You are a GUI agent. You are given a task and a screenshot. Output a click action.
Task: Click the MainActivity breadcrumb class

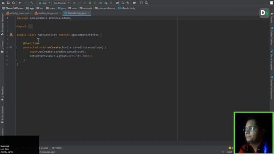pos(127,8)
